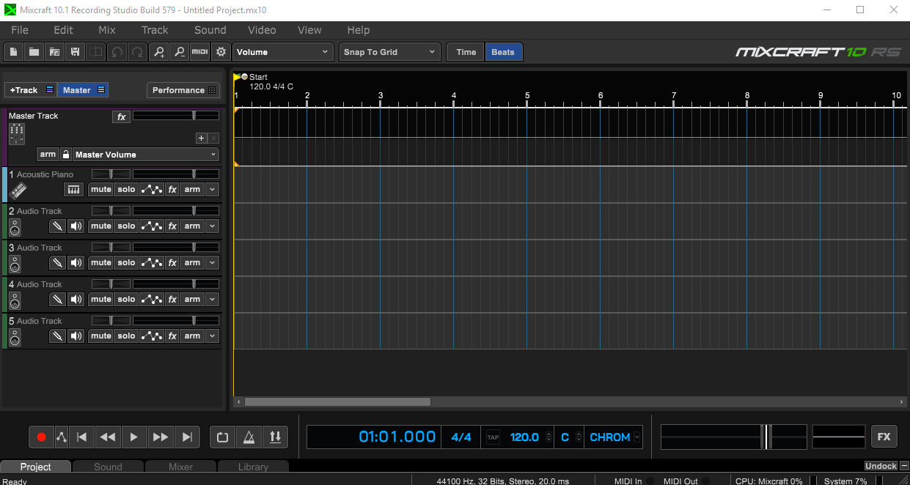Screen dimensions: 910x485
Task: Open the CHROM scale dropdown arrow
Action: [x=636, y=437]
